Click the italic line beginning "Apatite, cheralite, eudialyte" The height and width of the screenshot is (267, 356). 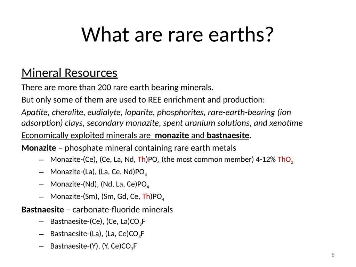pyautogui.click(x=156, y=112)
